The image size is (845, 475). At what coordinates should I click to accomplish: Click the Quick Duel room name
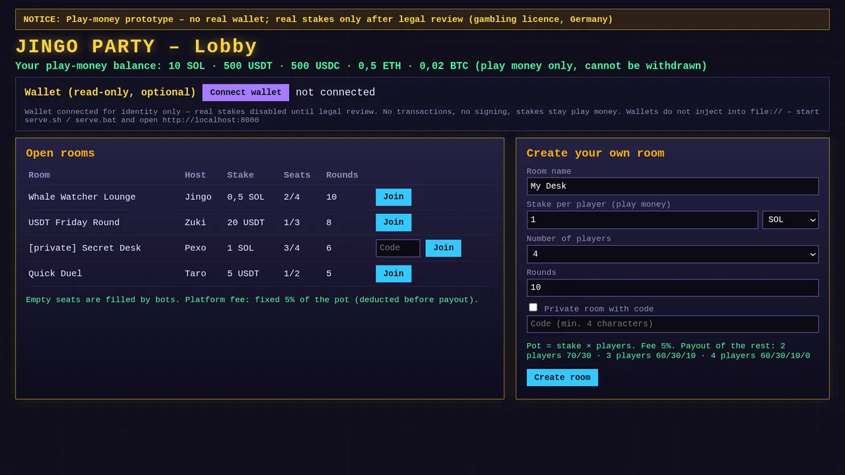coord(55,274)
